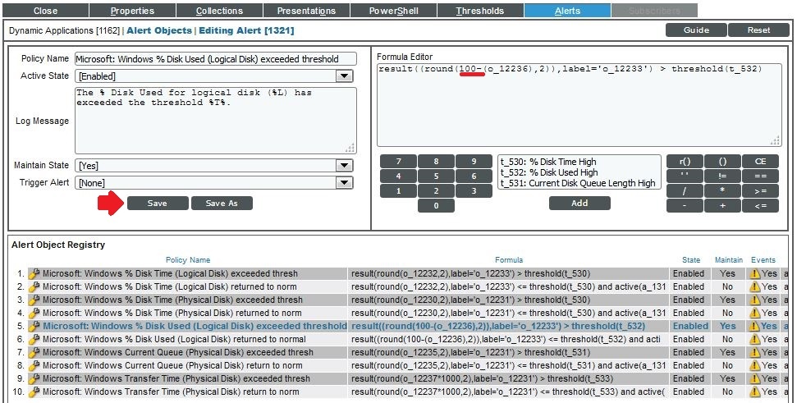Click the Add threshold button

(579, 203)
